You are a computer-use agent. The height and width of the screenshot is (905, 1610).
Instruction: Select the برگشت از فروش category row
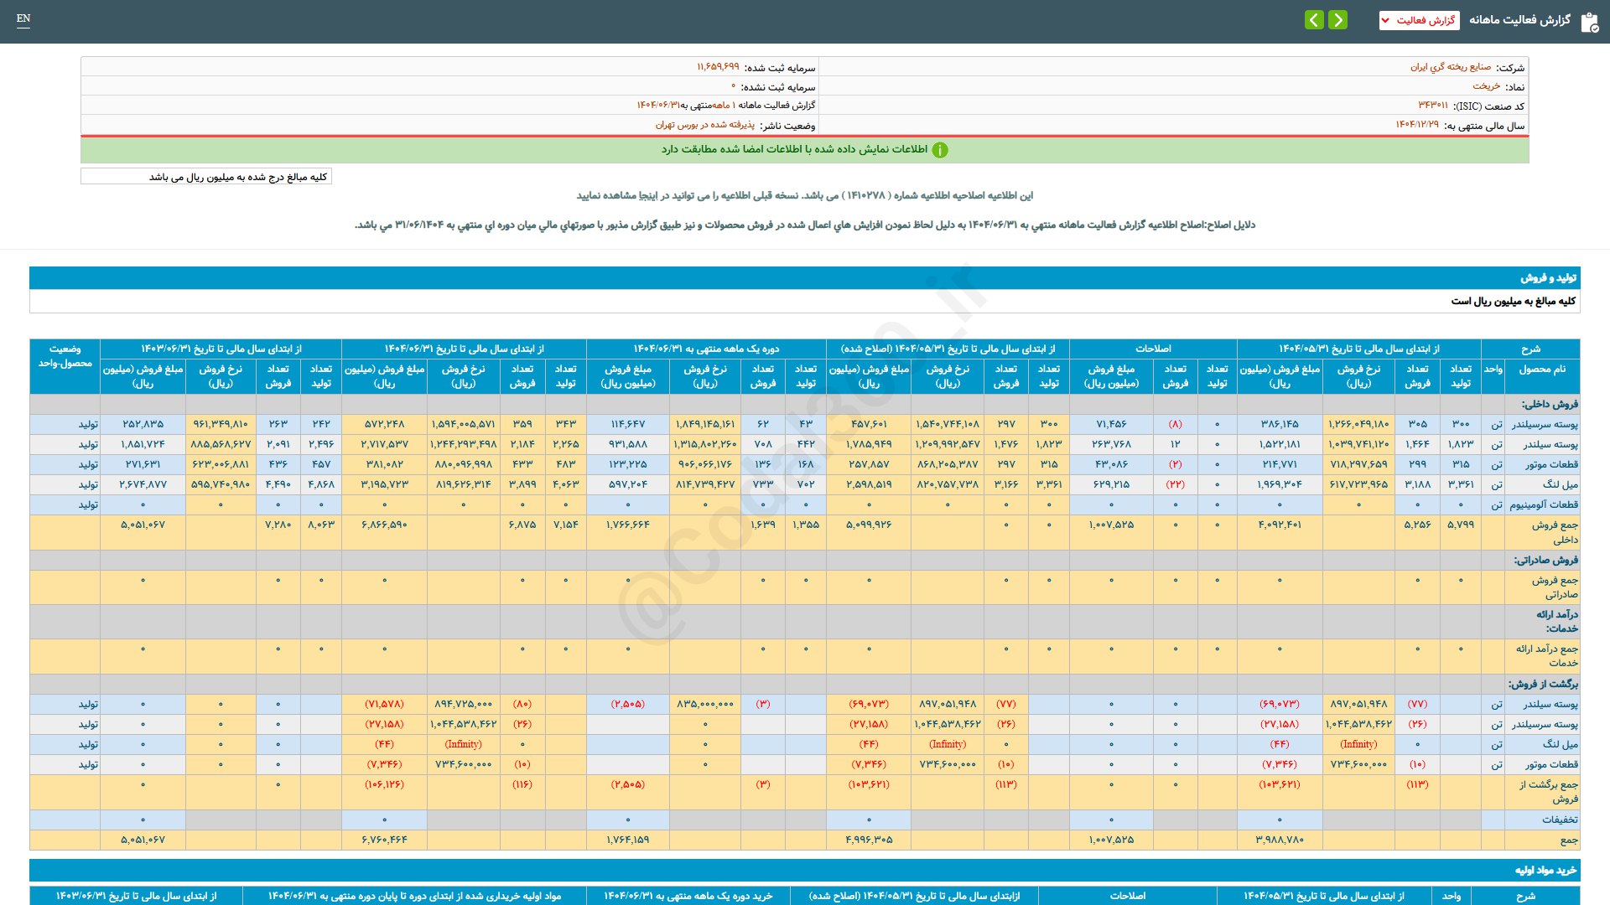(1543, 684)
